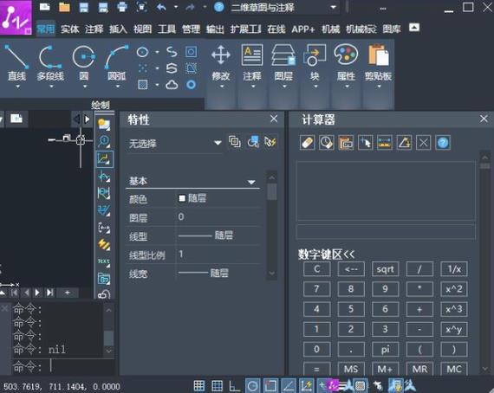494x393 pixels.
Task: Click the sqrt button on calculator
Action: pyautogui.click(x=385, y=269)
